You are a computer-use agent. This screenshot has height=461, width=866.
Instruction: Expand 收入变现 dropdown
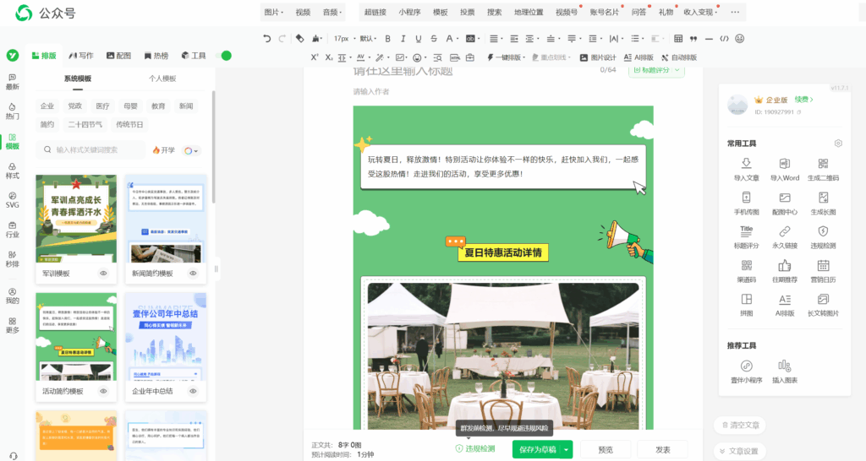point(700,12)
